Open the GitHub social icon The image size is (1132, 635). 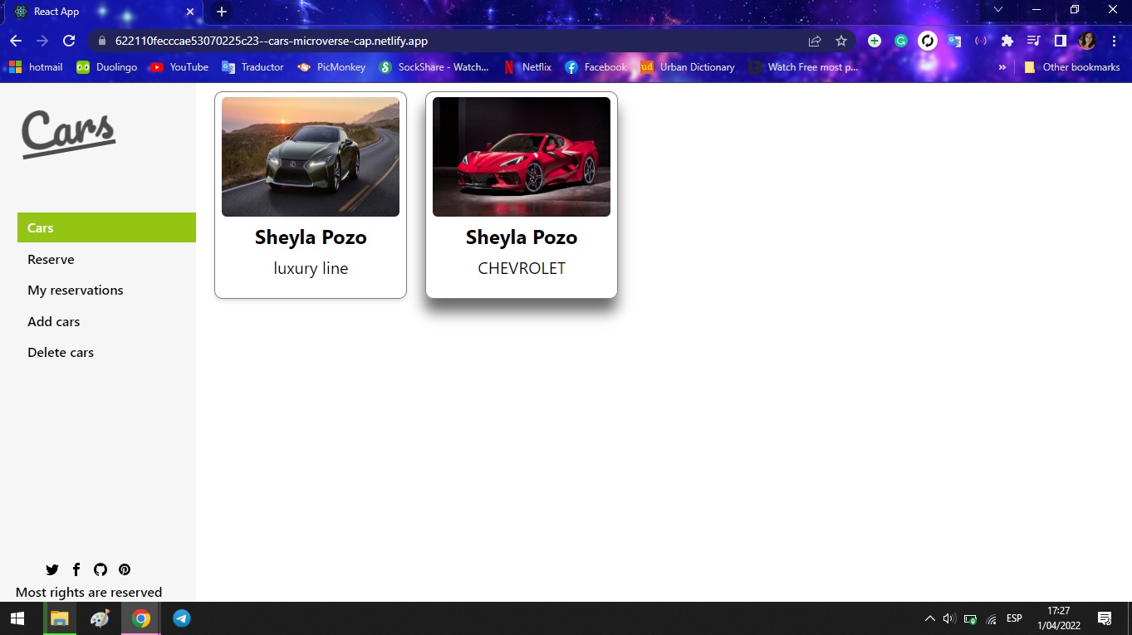[x=100, y=569]
